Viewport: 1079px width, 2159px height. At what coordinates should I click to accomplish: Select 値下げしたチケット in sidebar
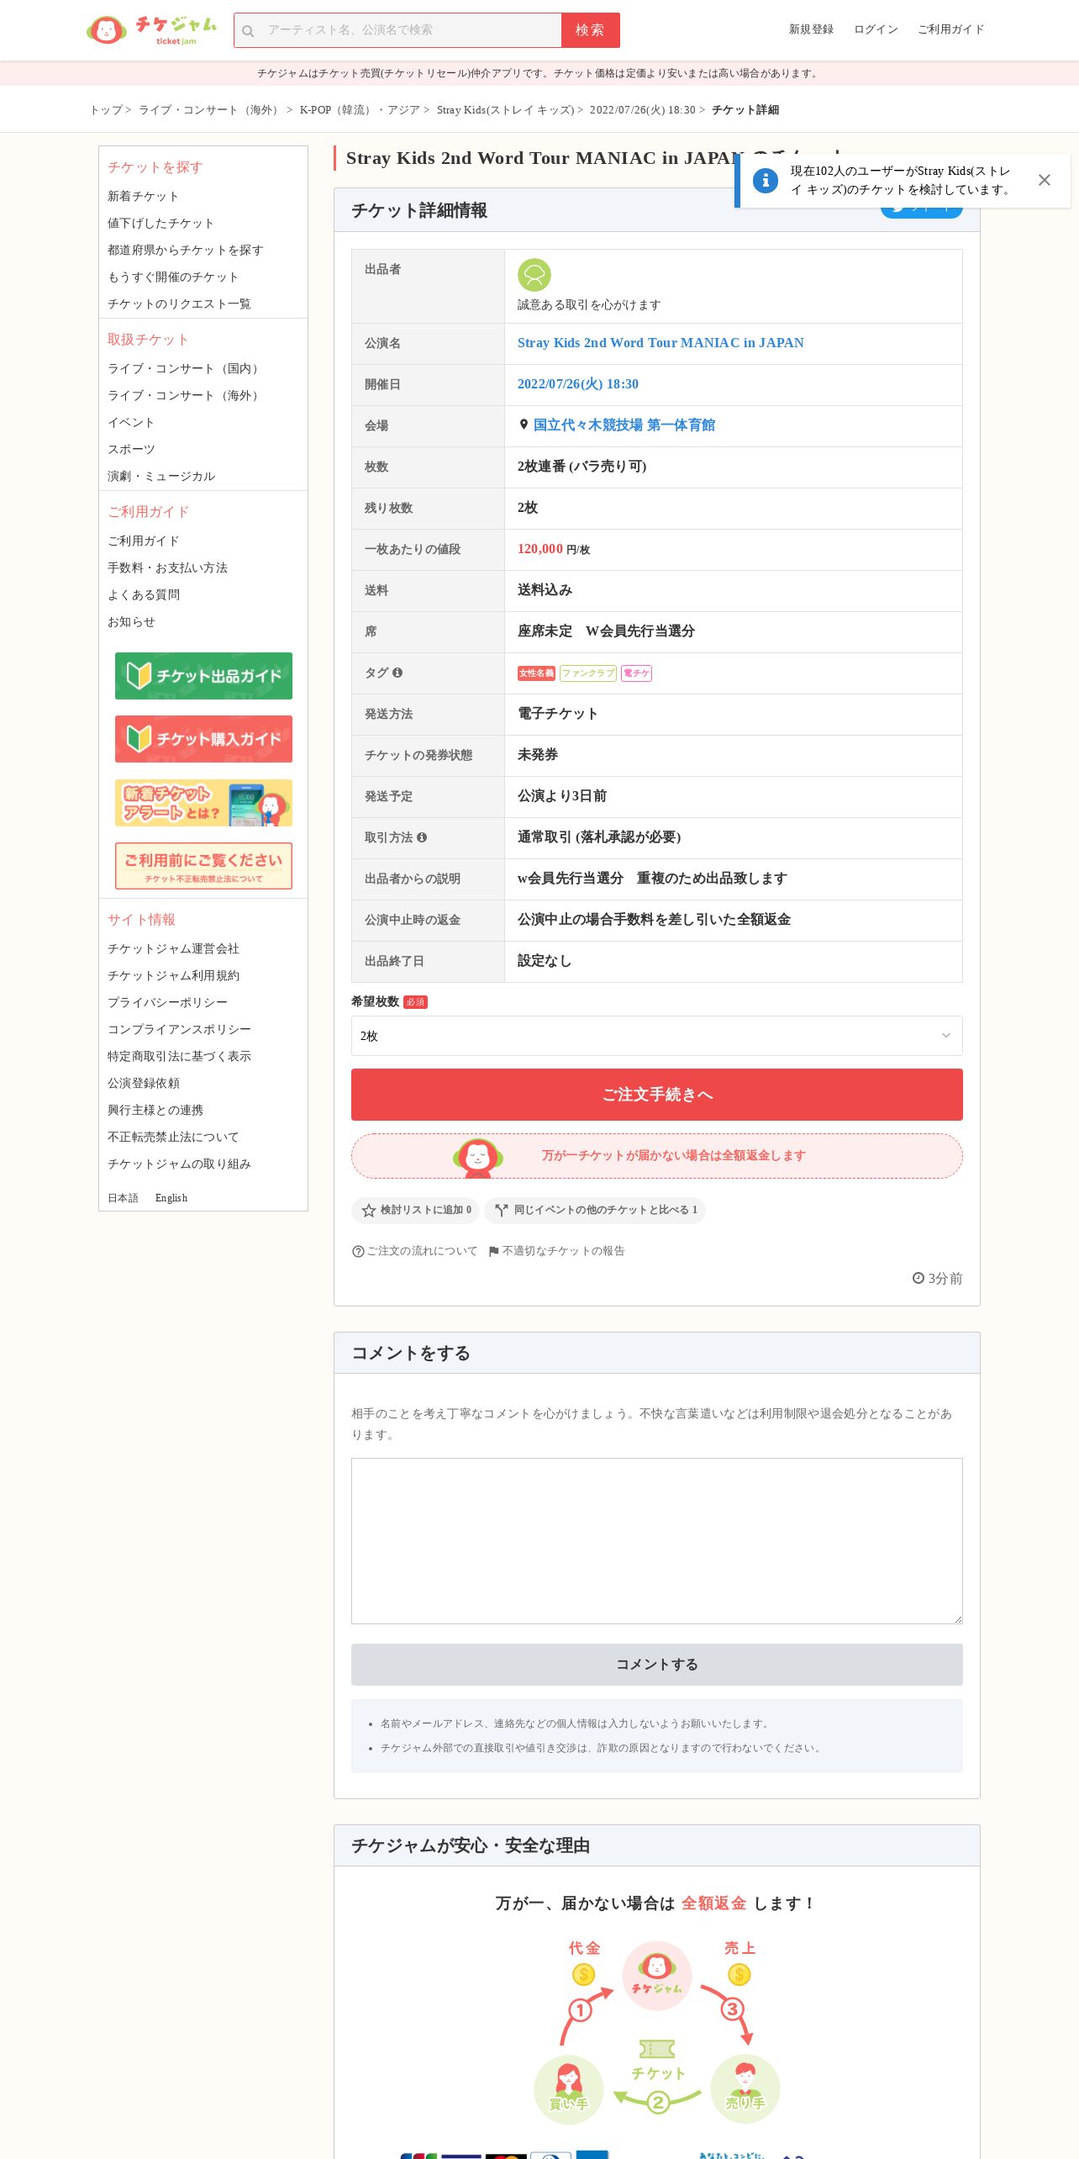161,223
